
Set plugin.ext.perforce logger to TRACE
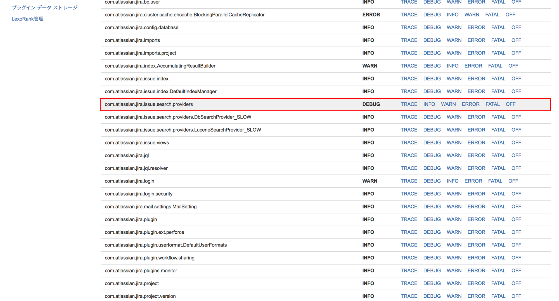[409, 232]
